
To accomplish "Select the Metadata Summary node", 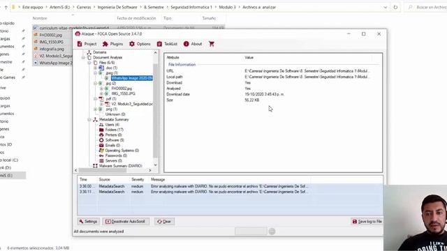I will click(114, 119).
